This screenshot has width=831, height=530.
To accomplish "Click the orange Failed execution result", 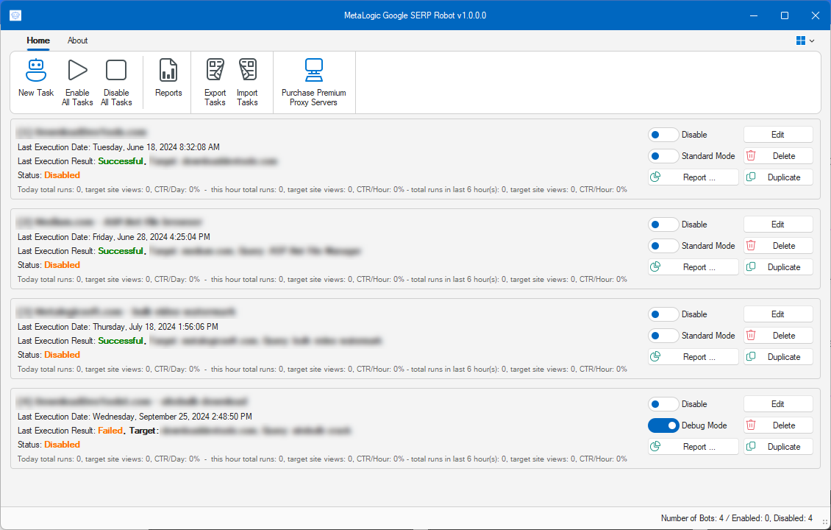I will point(110,431).
